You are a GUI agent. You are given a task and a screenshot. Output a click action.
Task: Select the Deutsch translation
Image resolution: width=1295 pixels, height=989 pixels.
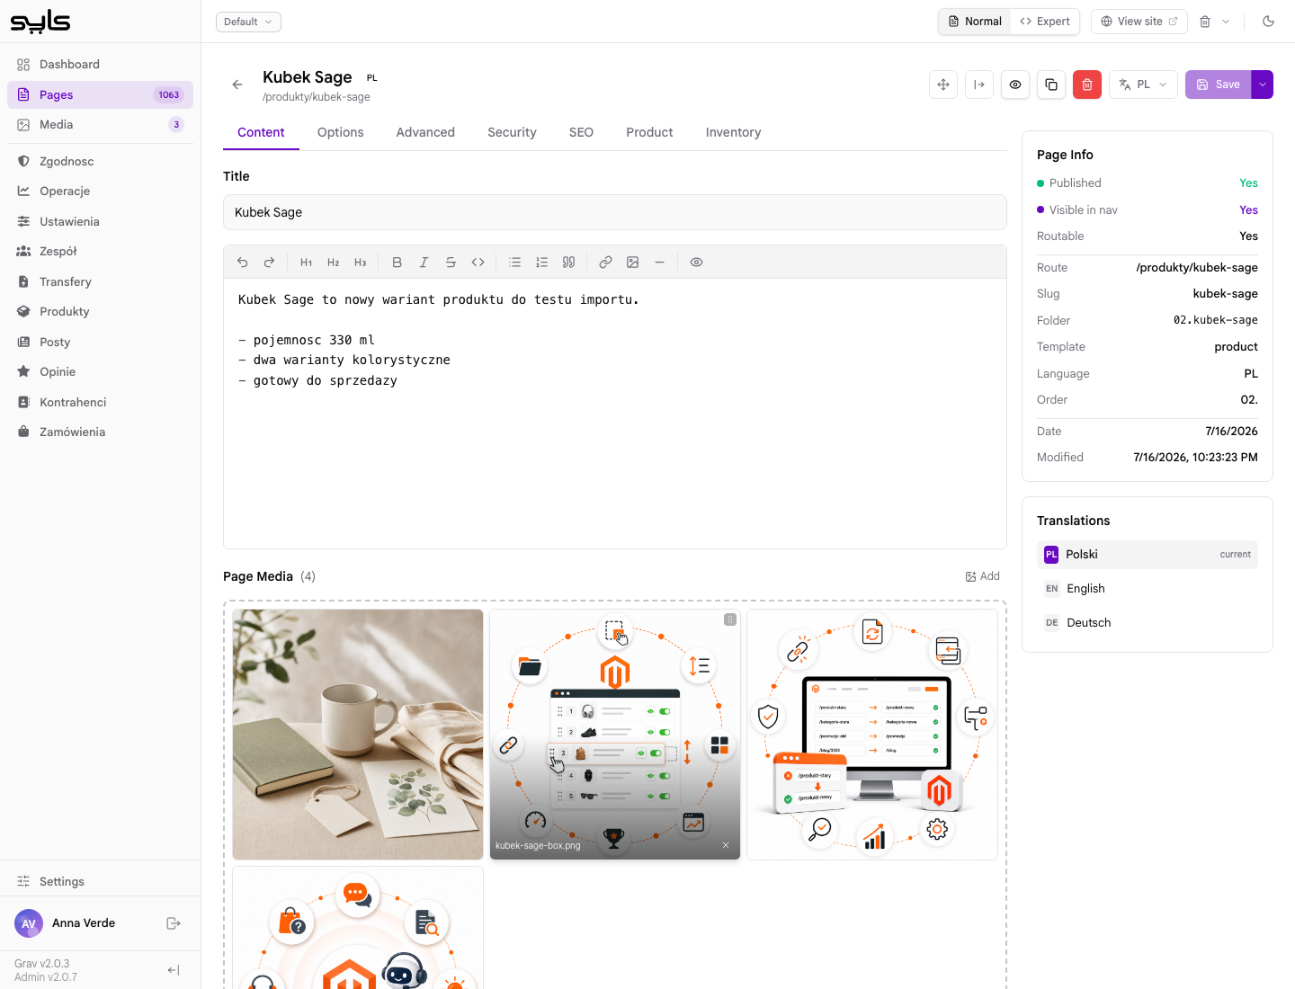pos(1148,623)
